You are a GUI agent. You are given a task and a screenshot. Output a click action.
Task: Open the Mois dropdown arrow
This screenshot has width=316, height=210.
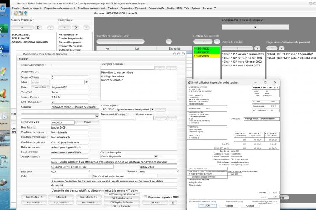pos(86,82)
